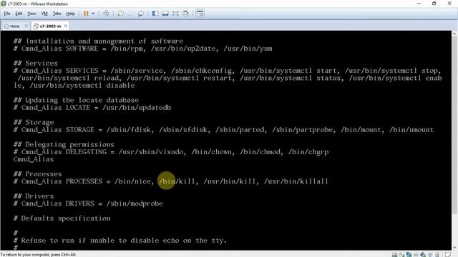Viewport: 458px width, 257px height.
Task: Take a snapshot of the VM
Action: click(121, 14)
